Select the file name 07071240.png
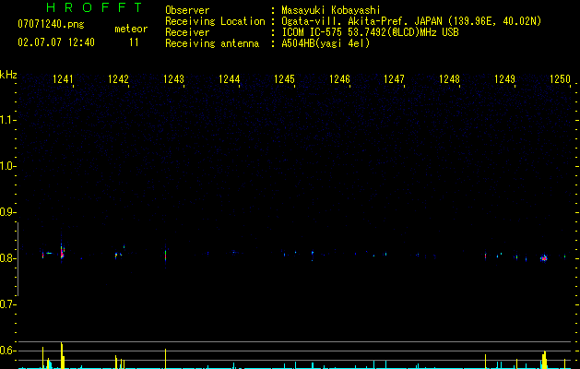 [x=51, y=25]
